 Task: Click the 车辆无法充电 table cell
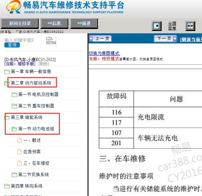click(x=158, y=138)
